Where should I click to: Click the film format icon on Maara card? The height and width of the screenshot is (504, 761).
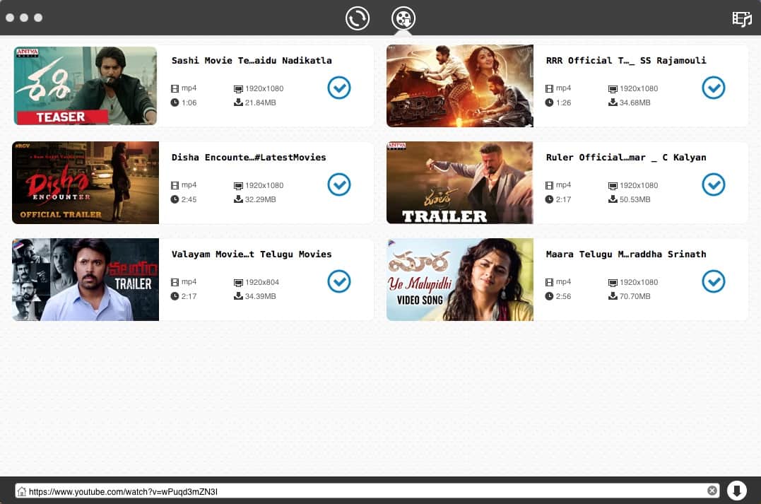click(549, 281)
